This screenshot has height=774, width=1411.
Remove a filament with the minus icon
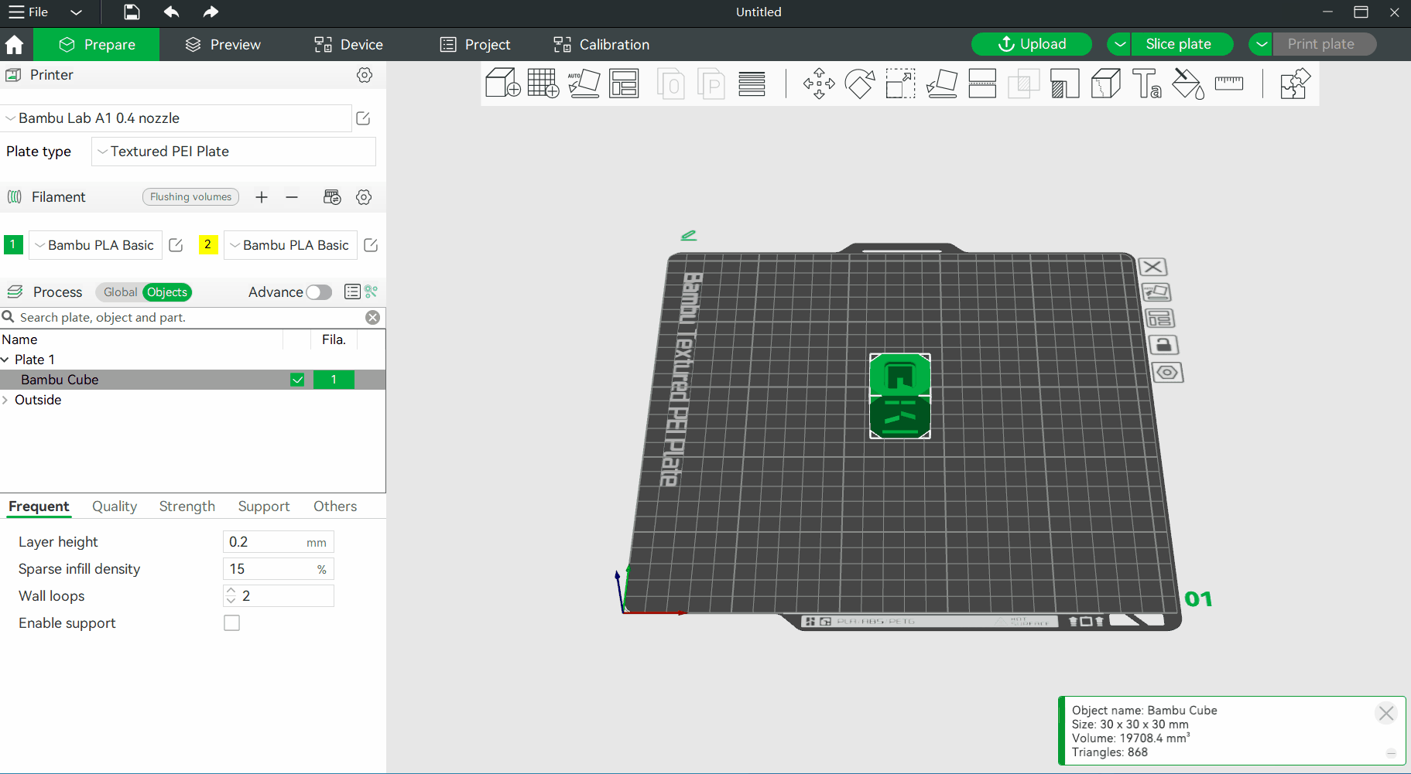292,197
